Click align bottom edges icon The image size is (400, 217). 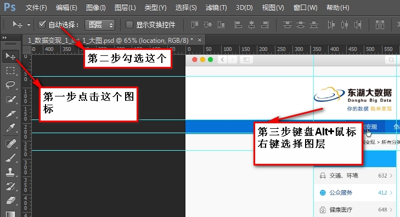[221, 25]
